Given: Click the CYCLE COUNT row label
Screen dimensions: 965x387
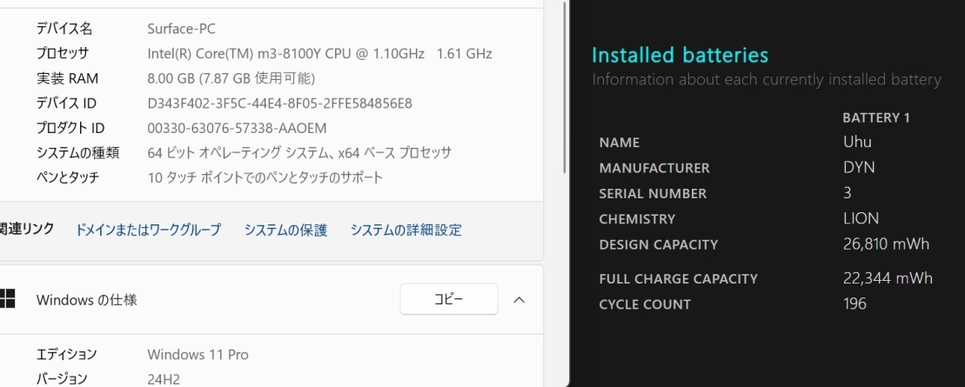Looking at the screenshot, I should (645, 304).
